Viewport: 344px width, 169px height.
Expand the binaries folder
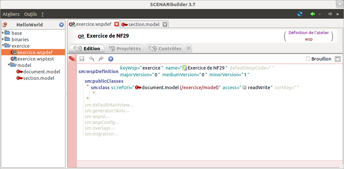coord(3,39)
